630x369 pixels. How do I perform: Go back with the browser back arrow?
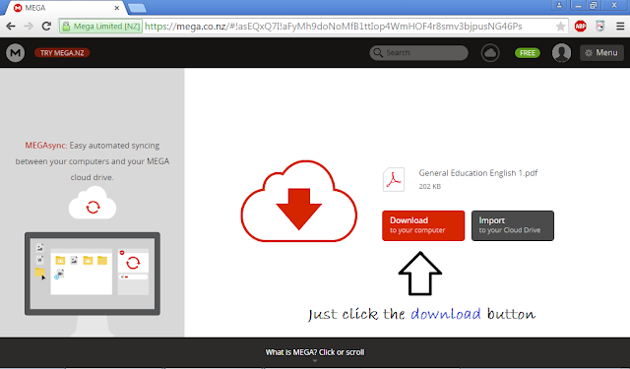(11, 27)
